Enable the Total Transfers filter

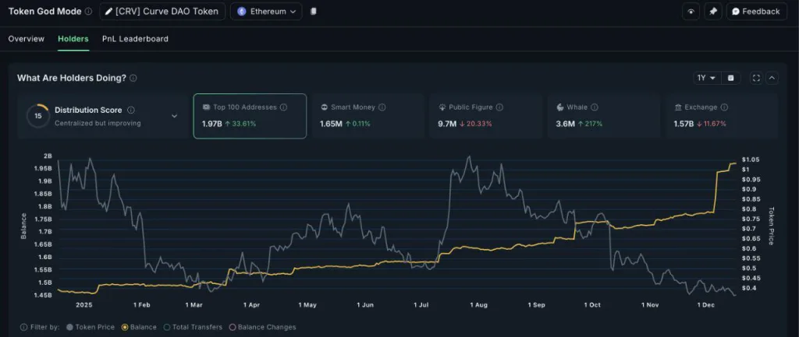[x=190, y=327]
